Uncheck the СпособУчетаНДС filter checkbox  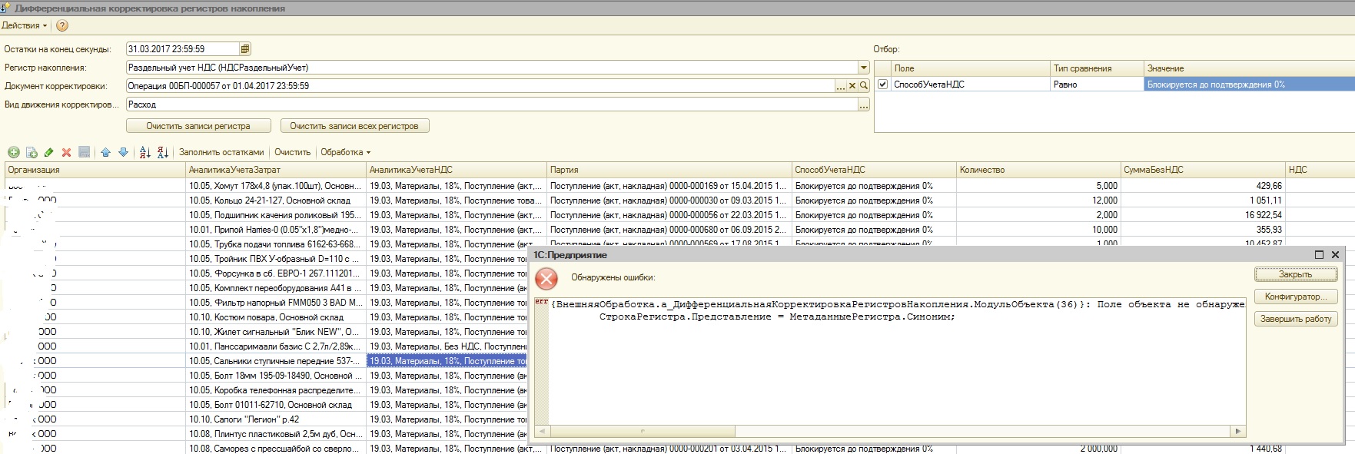pos(882,85)
